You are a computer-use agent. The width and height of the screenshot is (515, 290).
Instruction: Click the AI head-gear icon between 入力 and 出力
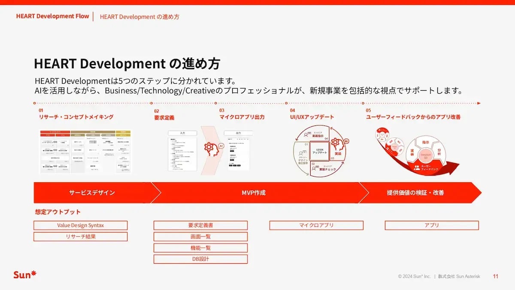pos(211,148)
